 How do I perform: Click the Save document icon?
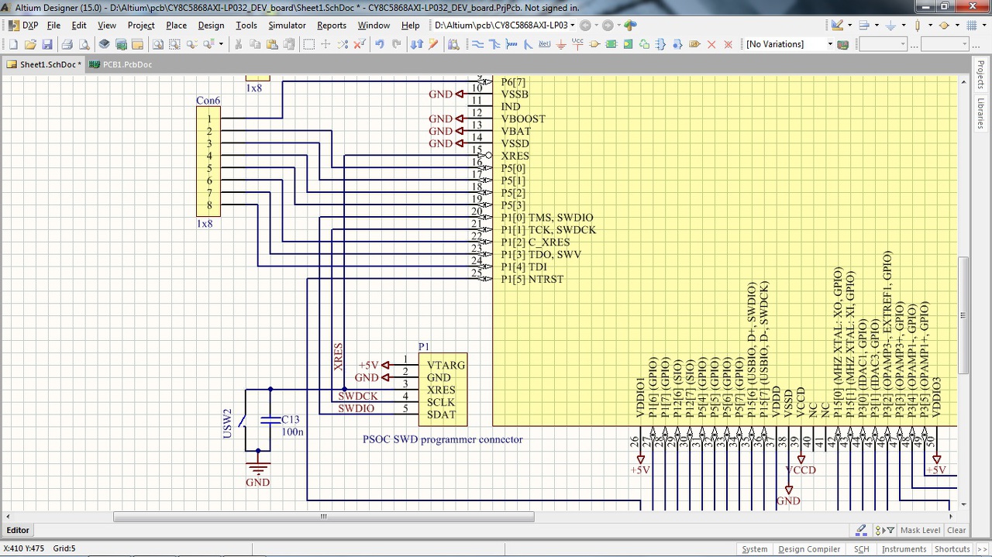point(47,44)
